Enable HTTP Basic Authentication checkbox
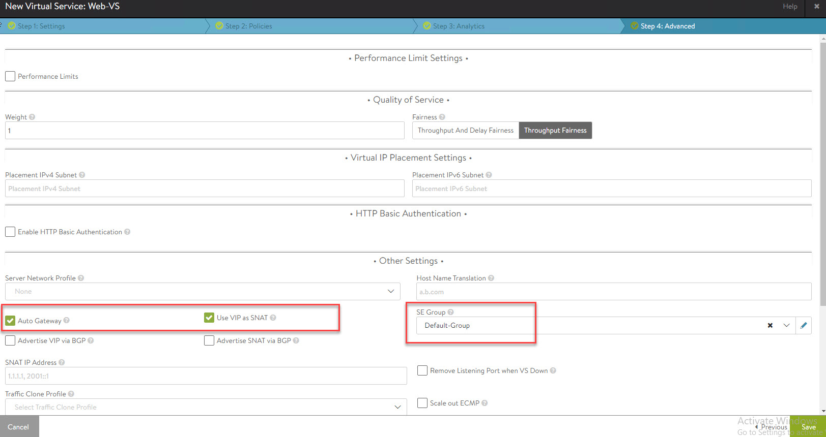826x437 pixels. [x=10, y=232]
